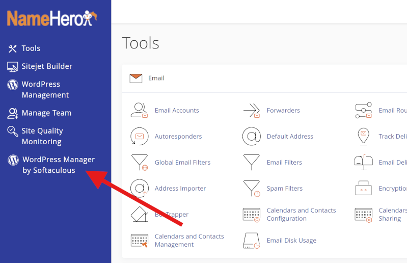Open the Email Filters link
Viewport: 407px width, 263px height.
coord(284,162)
